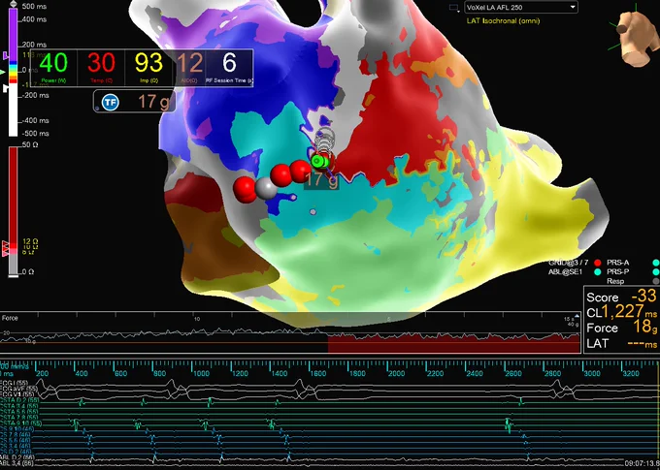
Task: Click the green ablation catheter tip marker
Action: pos(318,161)
